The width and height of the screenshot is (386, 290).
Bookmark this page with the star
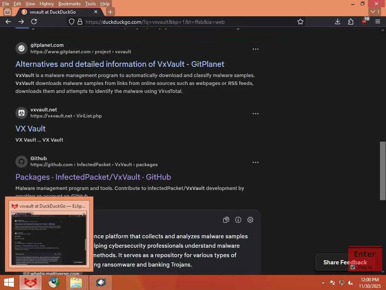[300, 22]
